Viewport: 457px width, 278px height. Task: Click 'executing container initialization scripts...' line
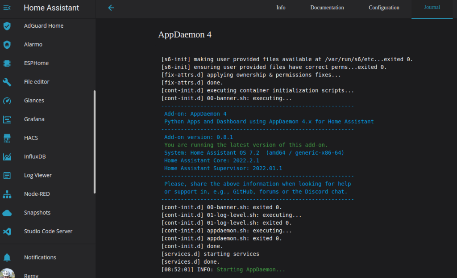point(258,91)
